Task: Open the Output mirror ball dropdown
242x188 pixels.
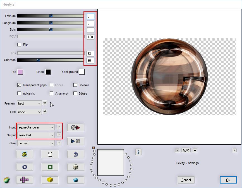Action: (36, 135)
